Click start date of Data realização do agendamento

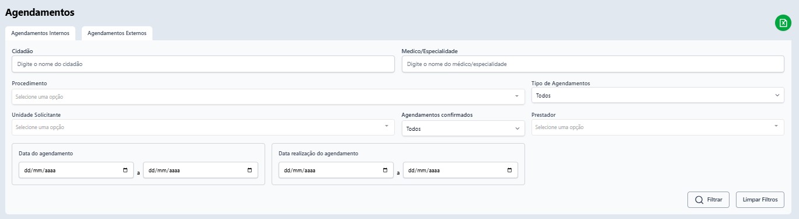click(x=336, y=171)
